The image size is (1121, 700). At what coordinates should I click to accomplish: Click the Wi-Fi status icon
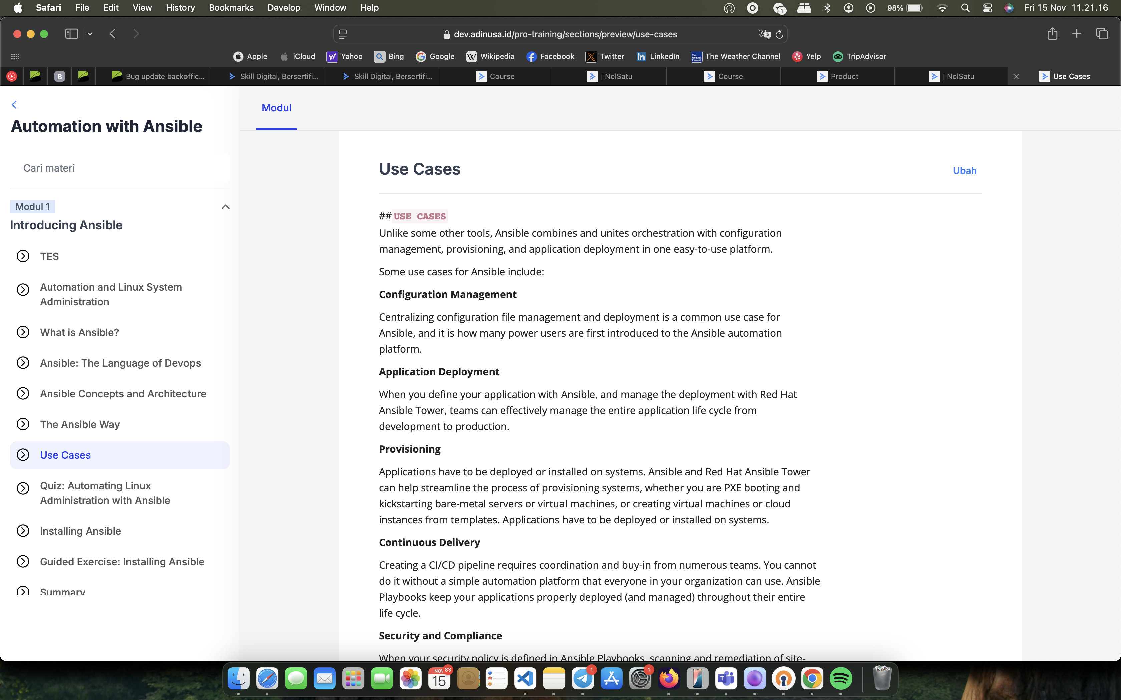click(x=942, y=8)
